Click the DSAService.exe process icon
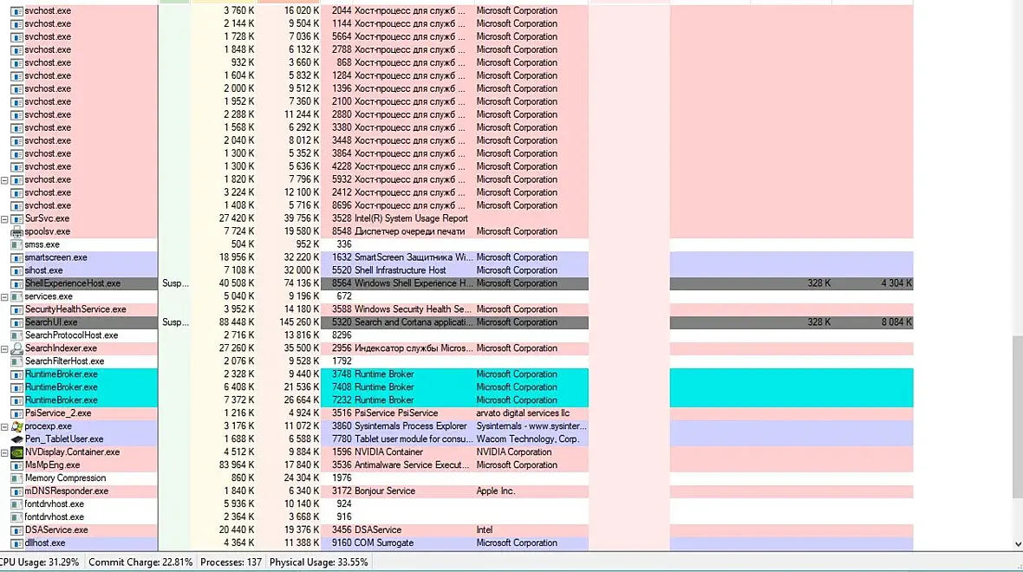 pyautogui.click(x=17, y=530)
